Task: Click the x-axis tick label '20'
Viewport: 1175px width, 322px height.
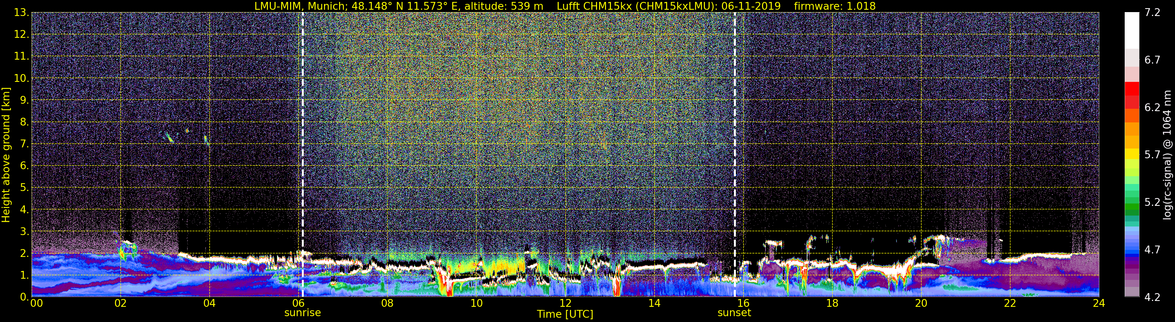Action: pos(921,303)
